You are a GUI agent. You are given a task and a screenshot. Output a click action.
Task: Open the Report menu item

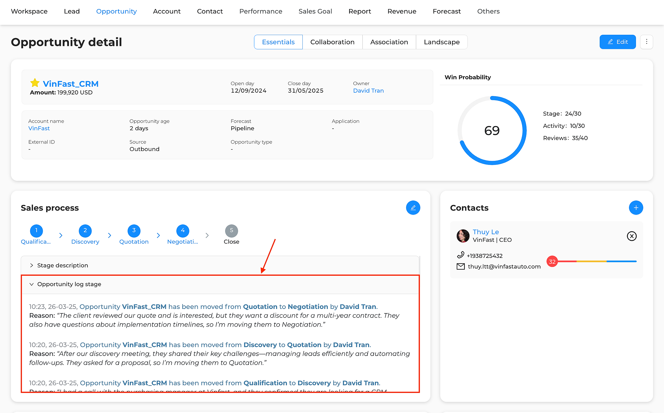pyautogui.click(x=359, y=11)
